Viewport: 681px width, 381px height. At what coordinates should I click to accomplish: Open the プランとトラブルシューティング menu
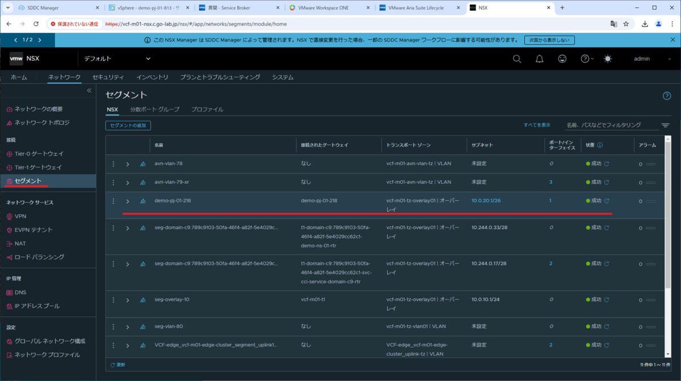click(220, 77)
